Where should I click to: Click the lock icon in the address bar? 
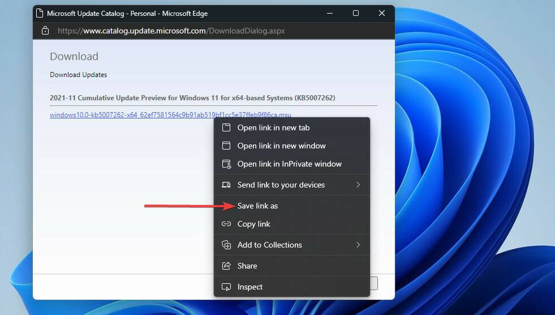(46, 31)
